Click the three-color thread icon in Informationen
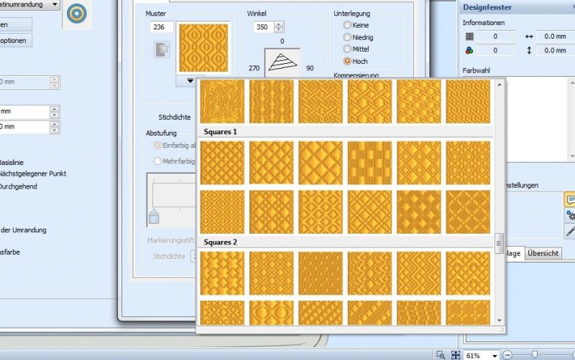Screen dimensions: 575x360 pos(469,50)
